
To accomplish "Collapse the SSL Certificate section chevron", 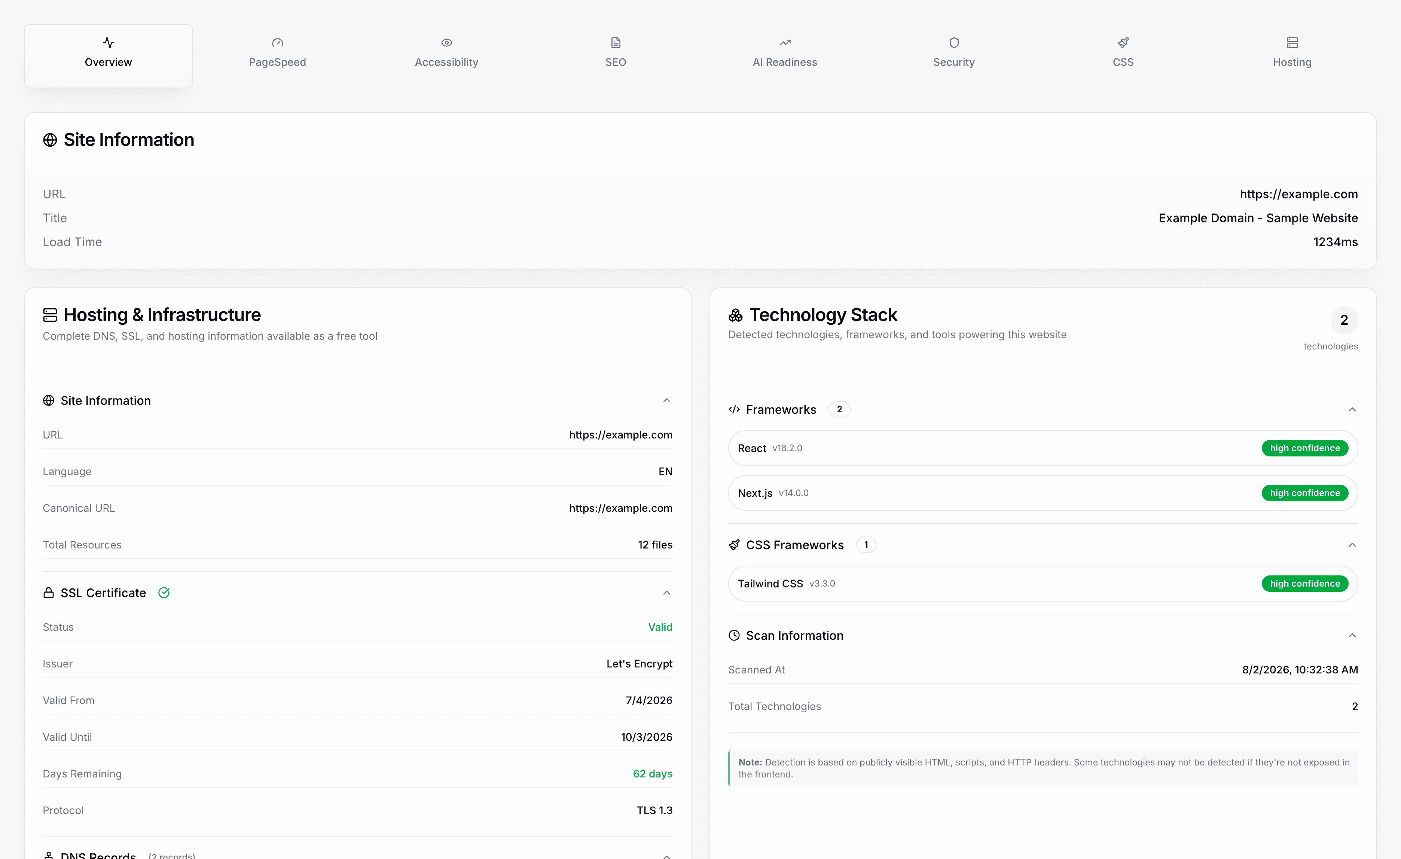I will point(666,593).
